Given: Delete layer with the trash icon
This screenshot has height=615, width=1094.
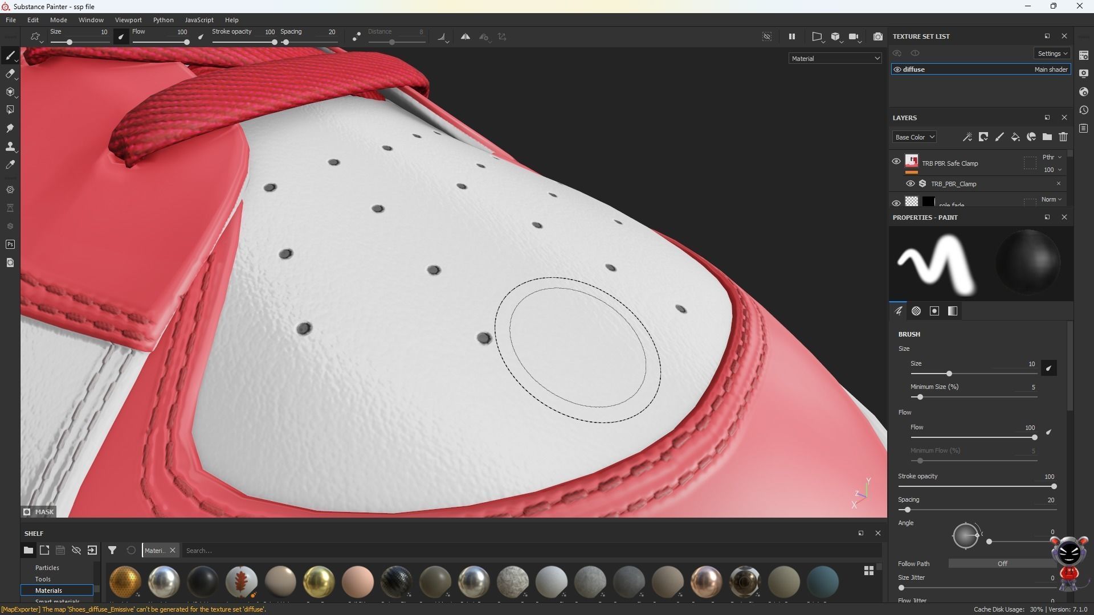Looking at the screenshot, I should [x=1063, y=137].
